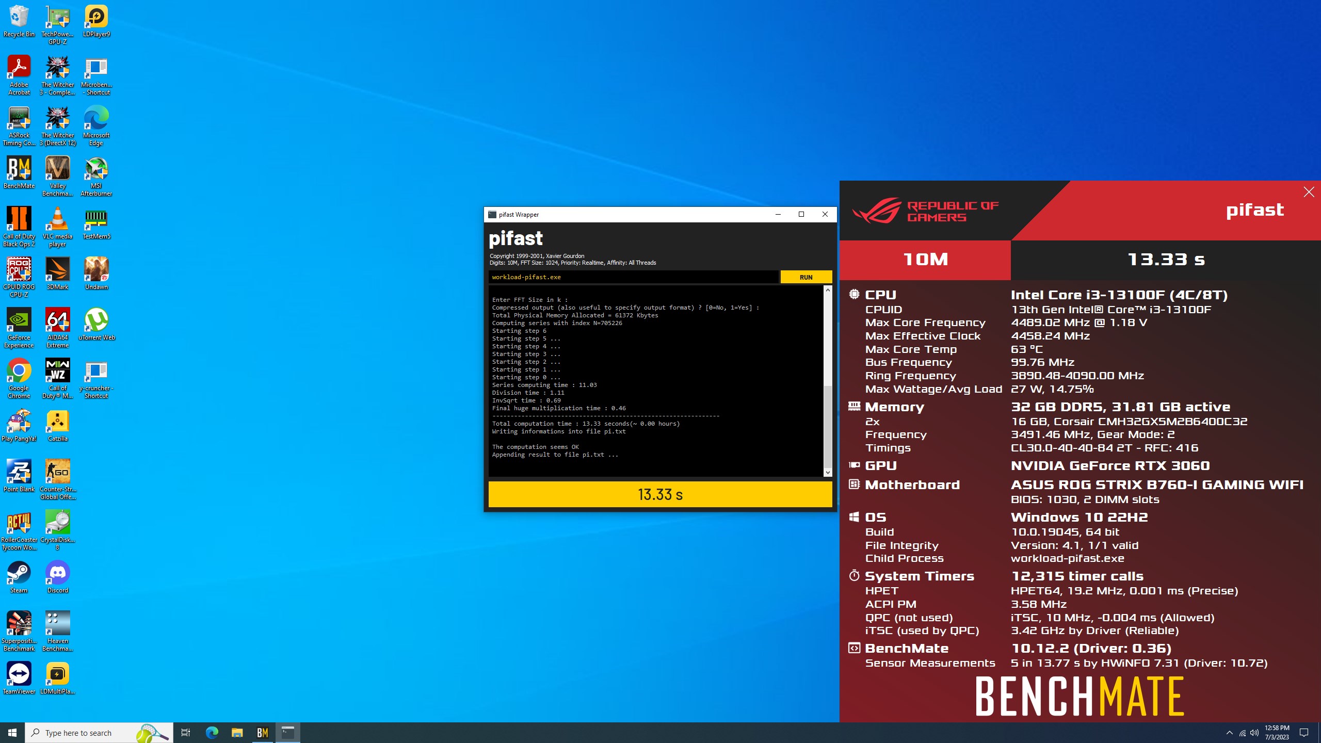Open Microsoft Edge desktop shortcut
Screen dimensions: 1321x743
point(96,126)
